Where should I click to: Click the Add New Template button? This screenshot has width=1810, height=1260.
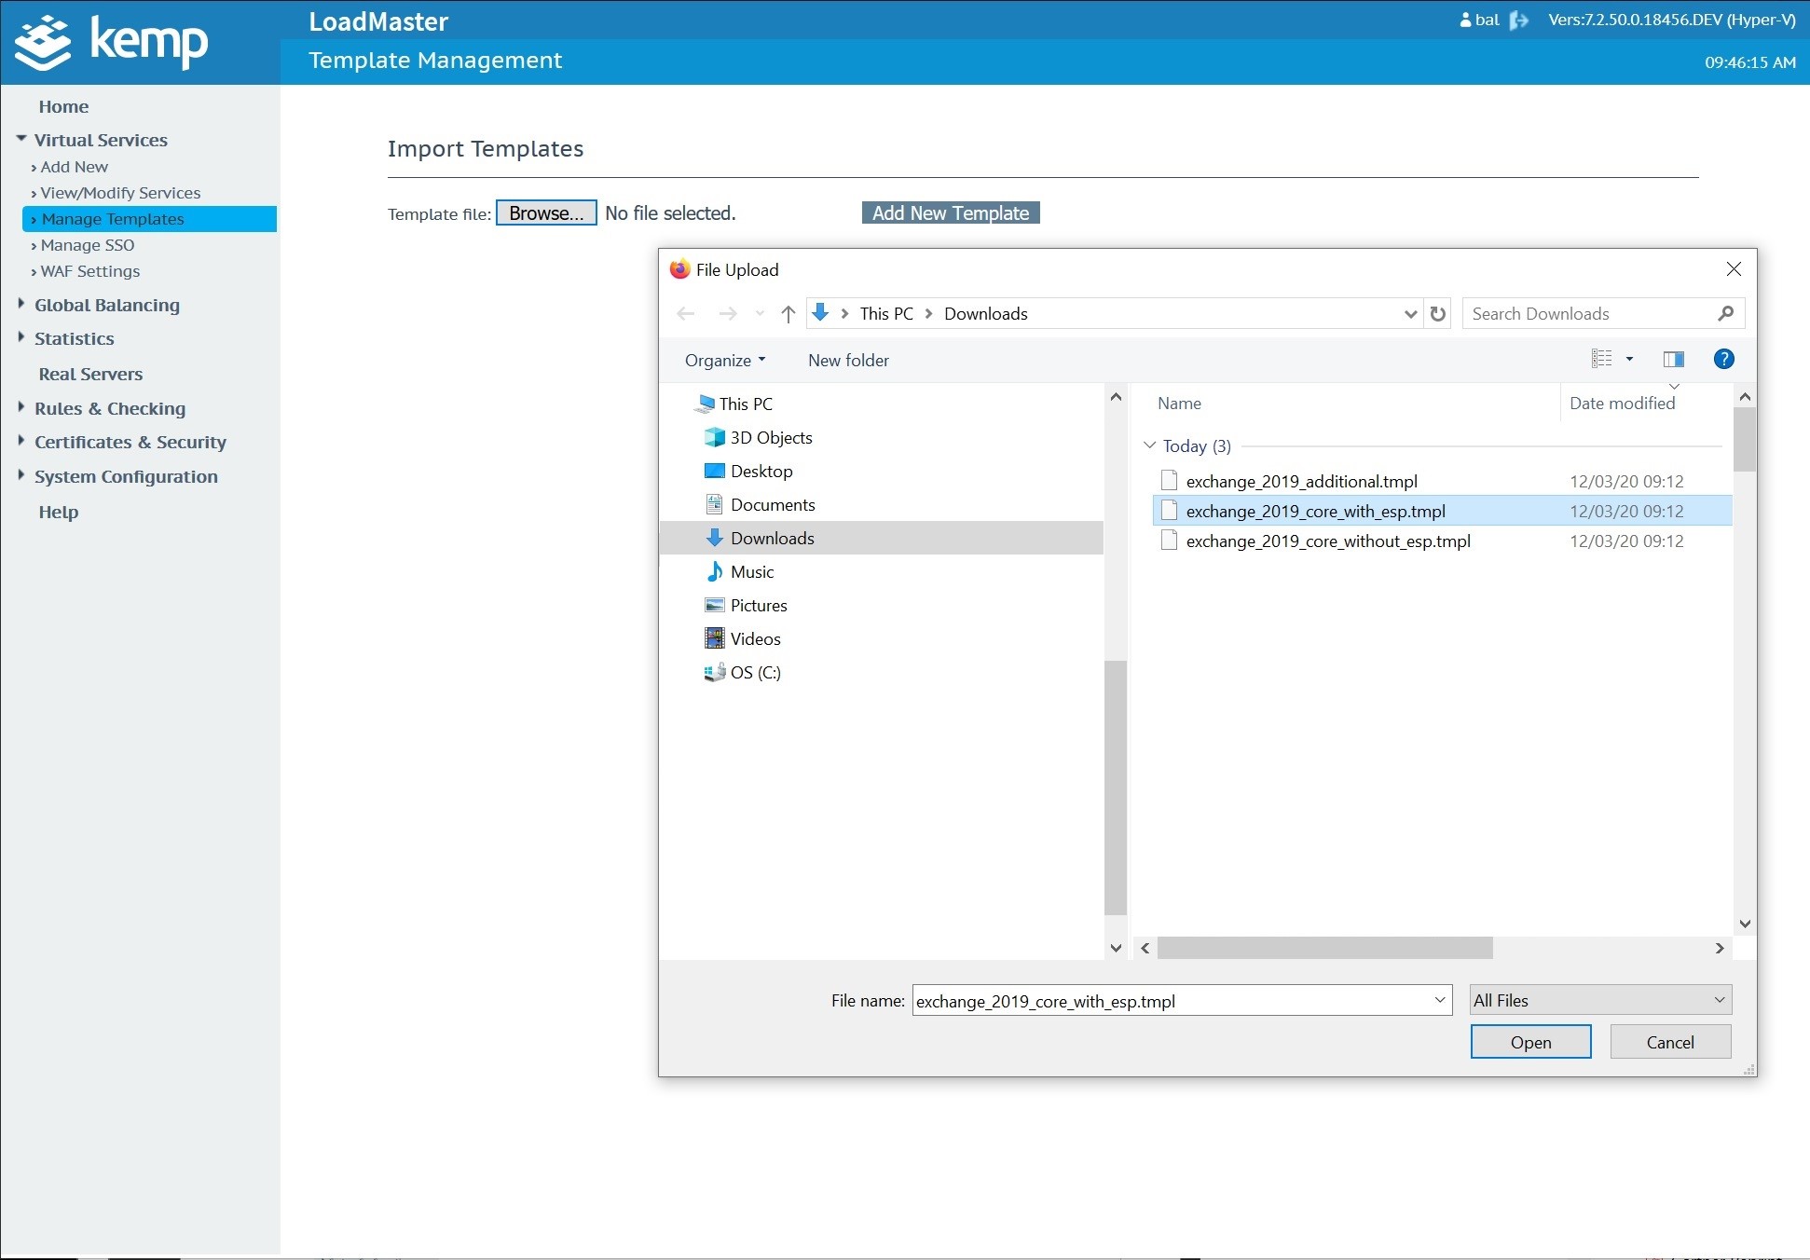coord(950,213)
